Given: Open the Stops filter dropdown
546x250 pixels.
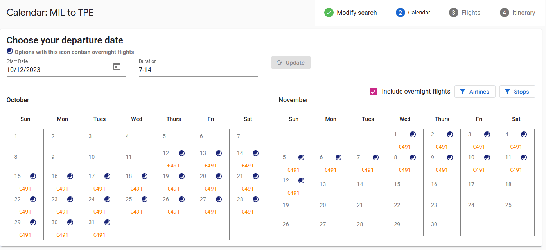Looking at the screenshot, I should click(517, 92).
